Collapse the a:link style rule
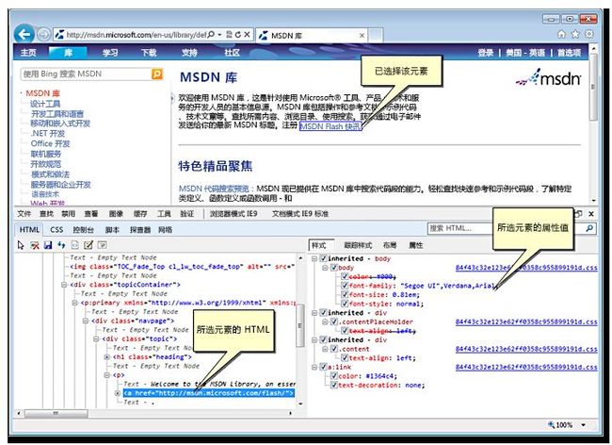The width and height of the screenshot is (612, 445). tap(314, 367)
